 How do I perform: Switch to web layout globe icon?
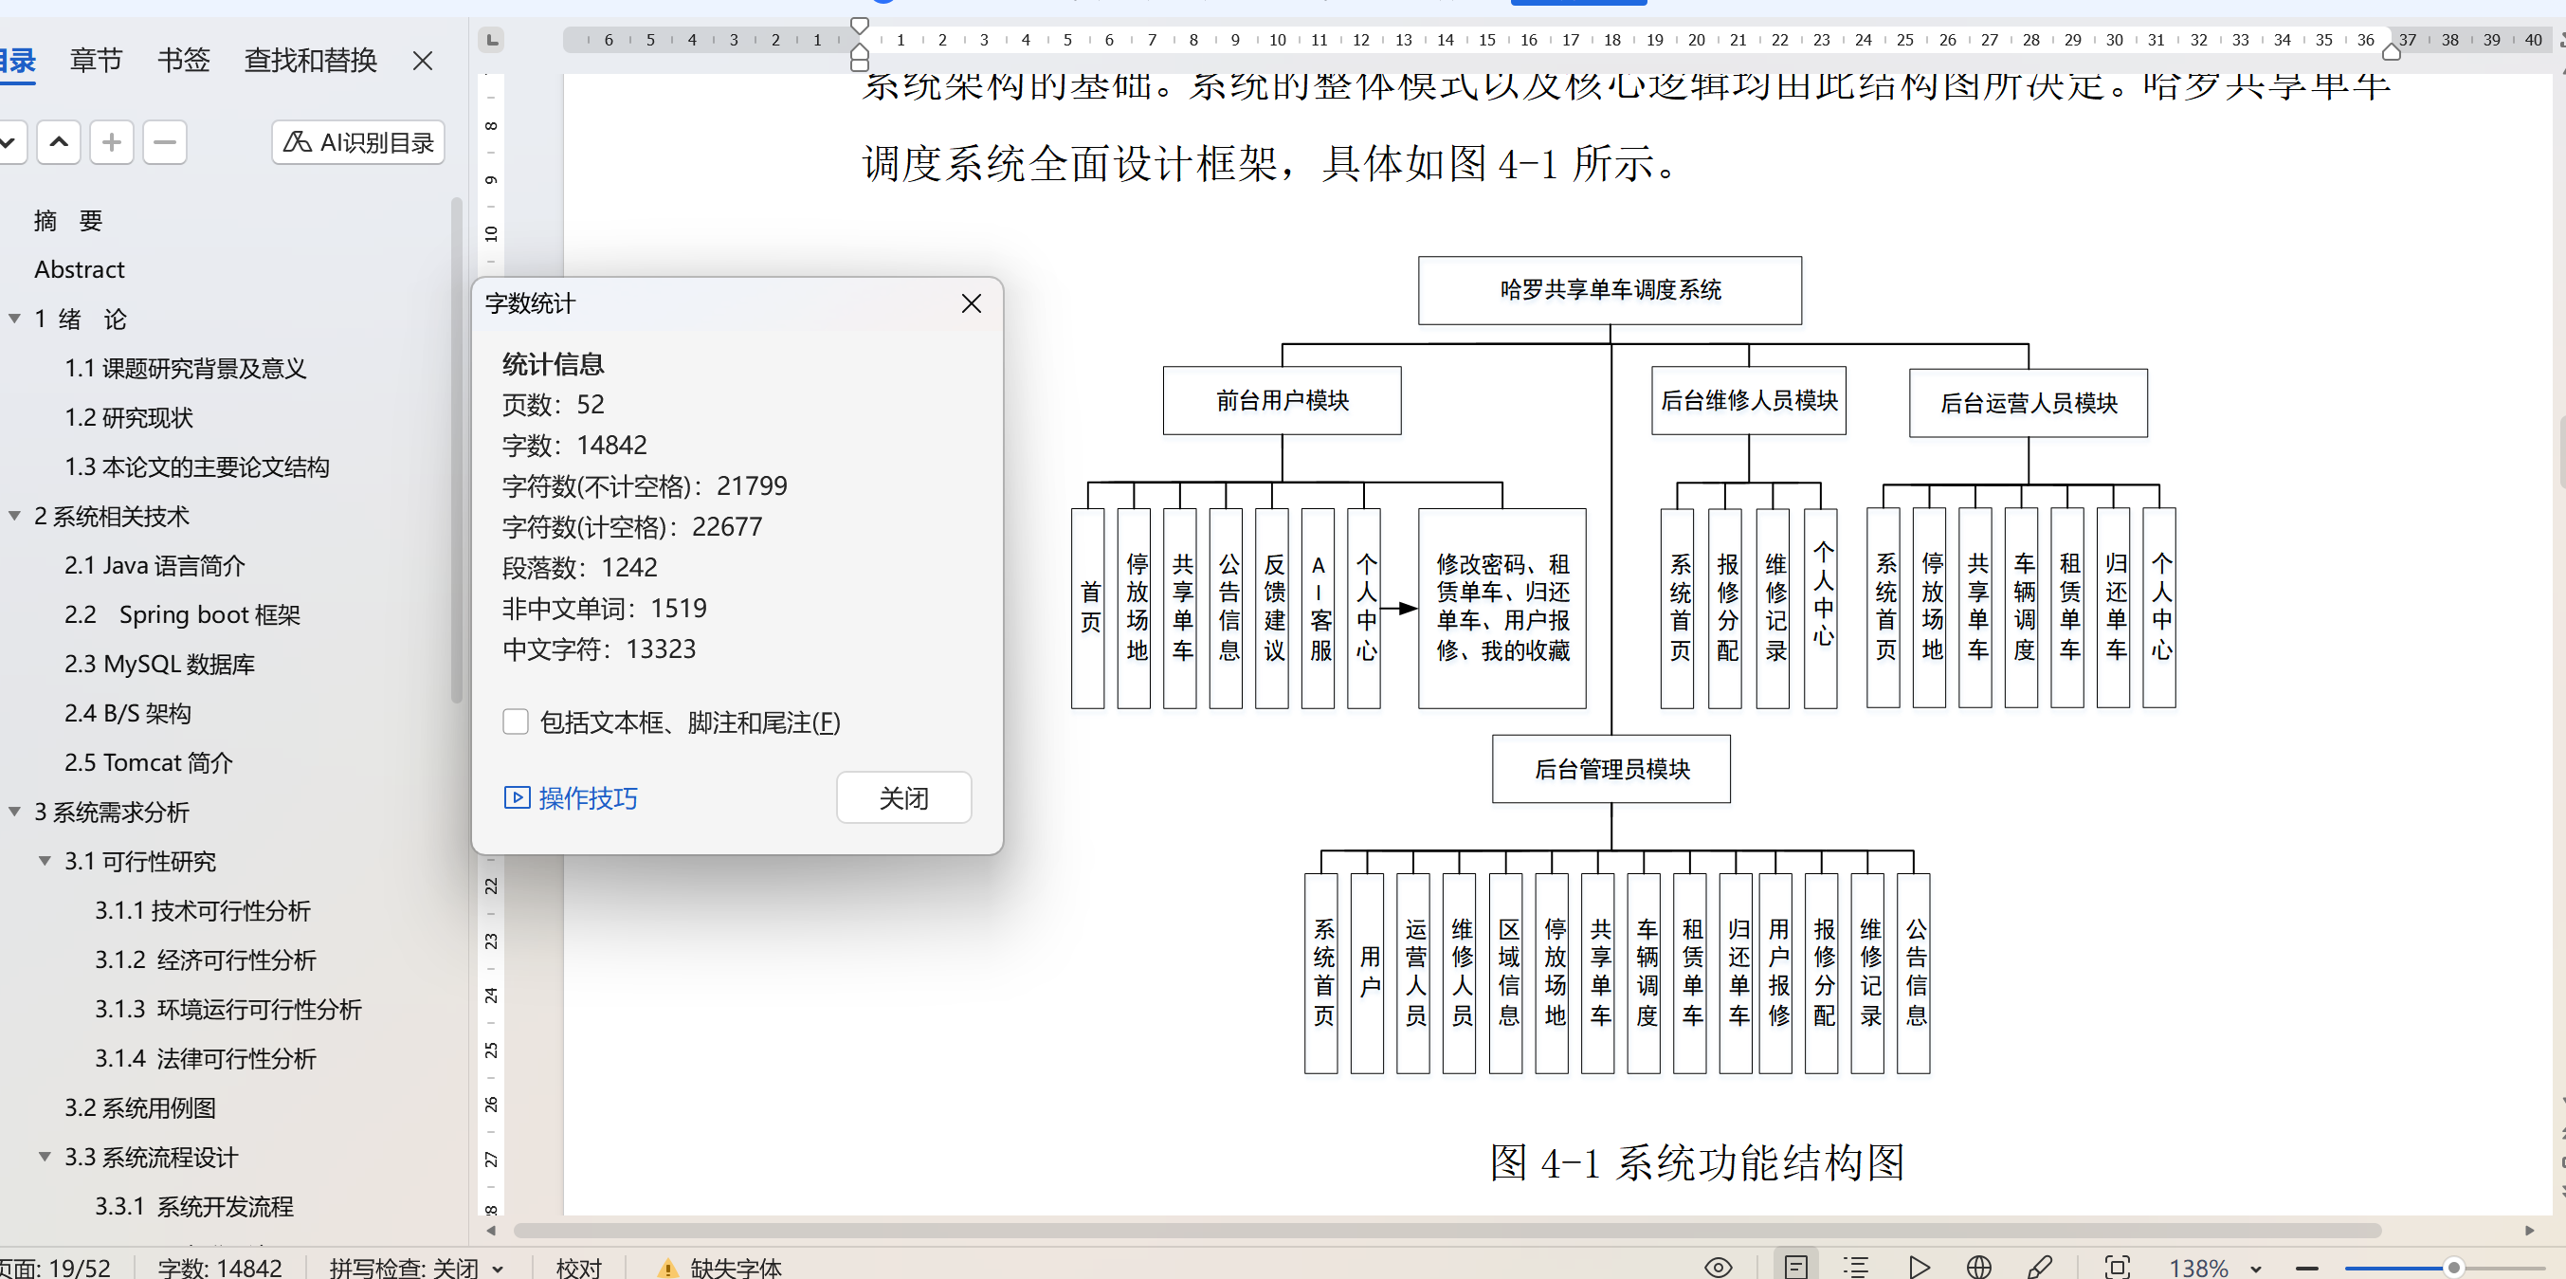pos(1978,1266)
